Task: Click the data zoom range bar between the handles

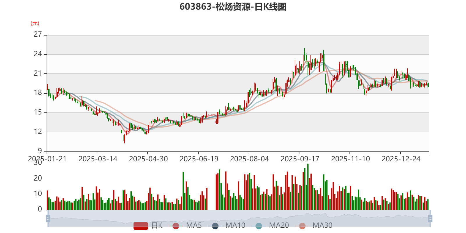Action: click(x=239, y=218)
